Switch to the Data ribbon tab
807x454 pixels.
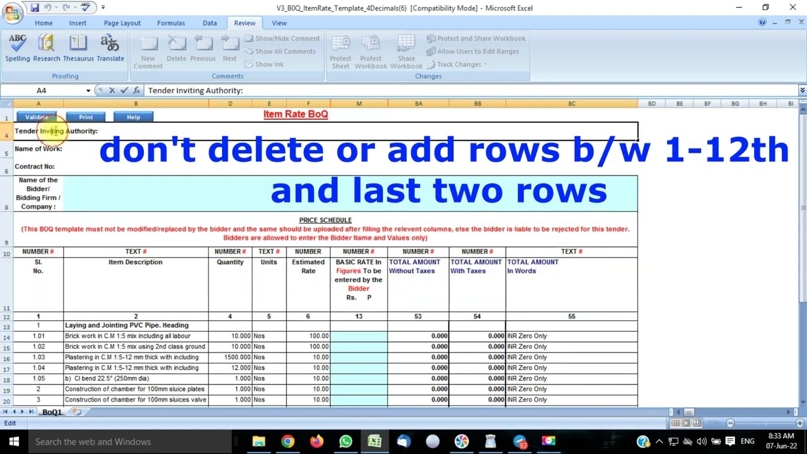(x=210, y=23)
